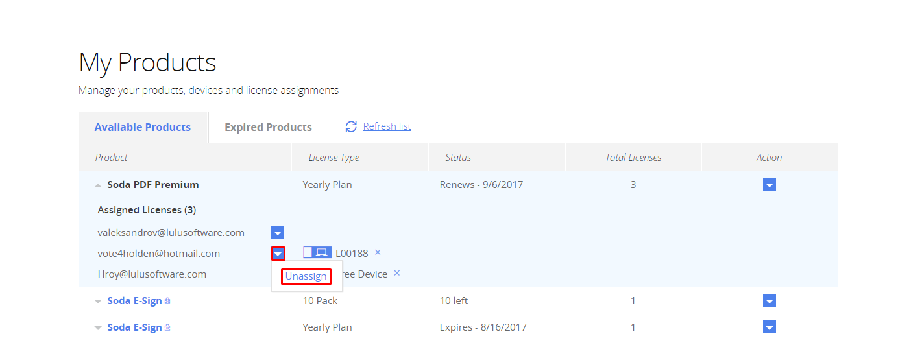Click the 'Expires - 8/16/2017' status
The width and height of the screenshot is (922, 345).
[483, 327]
